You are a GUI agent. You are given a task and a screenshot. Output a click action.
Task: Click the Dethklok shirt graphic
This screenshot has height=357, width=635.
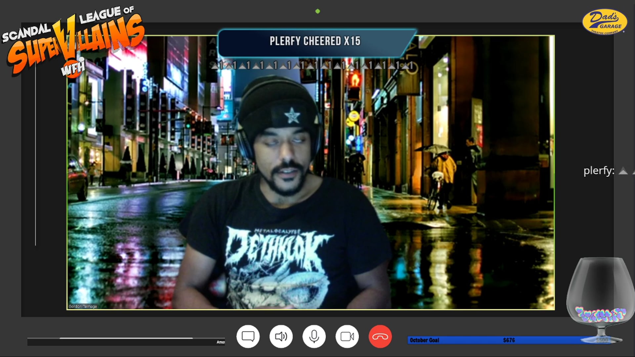tap(278, 251)
